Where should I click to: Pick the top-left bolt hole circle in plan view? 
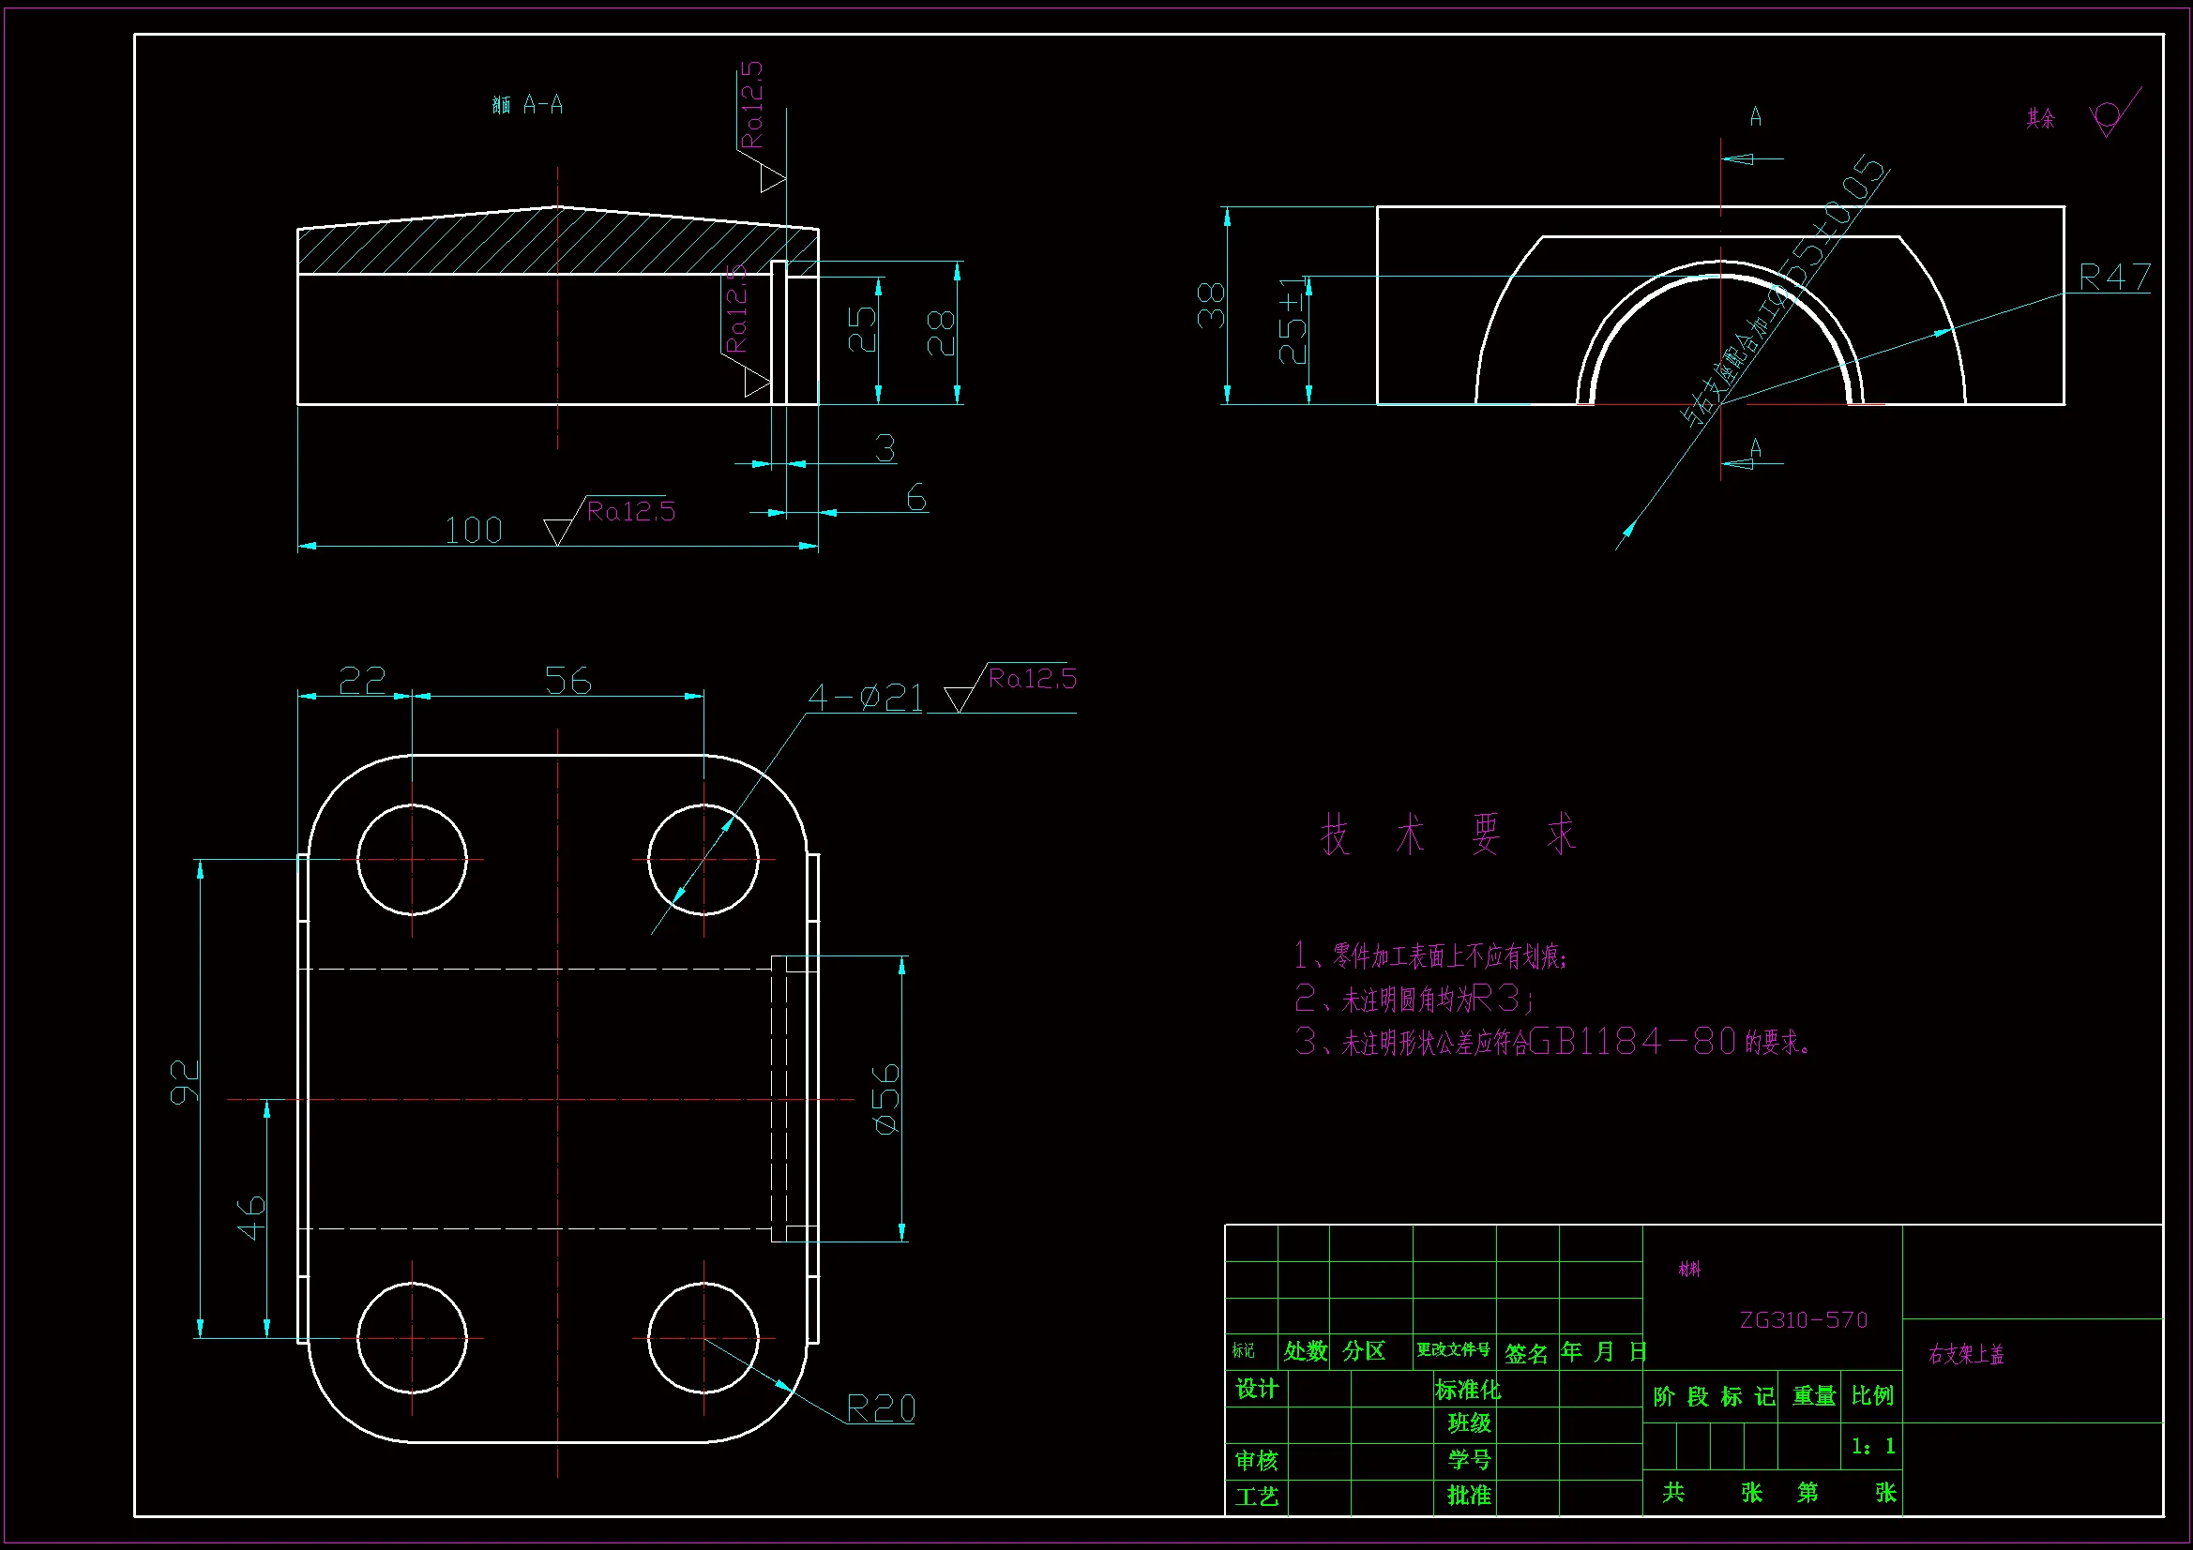[x=412, y=860]
